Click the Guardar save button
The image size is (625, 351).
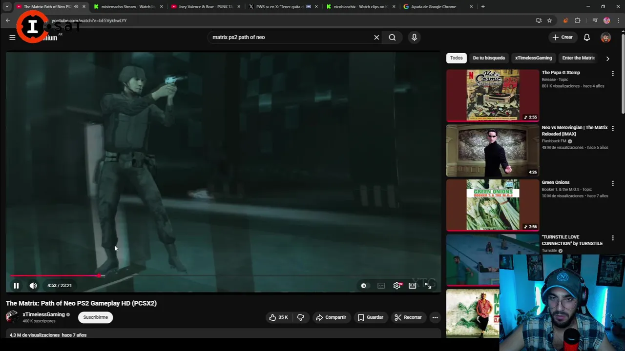(370, 317)
